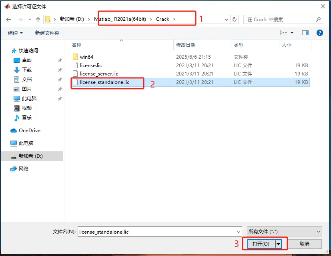Open help with question mark icon

(320, 33)
